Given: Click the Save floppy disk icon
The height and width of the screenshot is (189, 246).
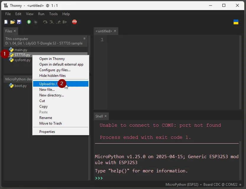Looking at the screenshot, I should pos(19,22).
